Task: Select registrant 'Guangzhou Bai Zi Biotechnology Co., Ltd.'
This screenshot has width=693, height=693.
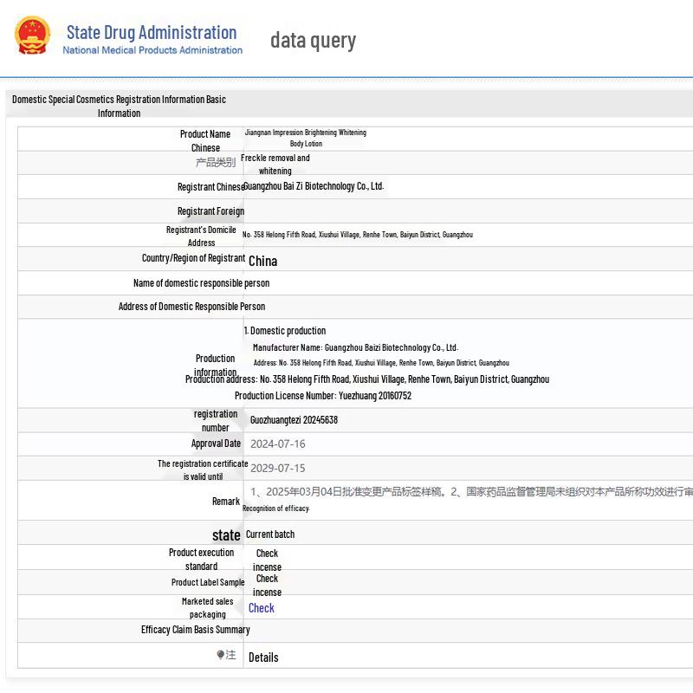Action: click(314, 186)
